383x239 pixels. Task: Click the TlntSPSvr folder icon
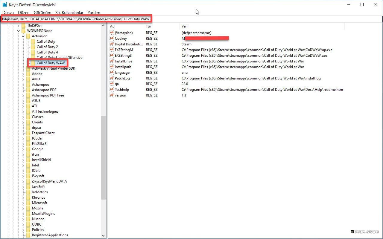[x=23, y=25]
